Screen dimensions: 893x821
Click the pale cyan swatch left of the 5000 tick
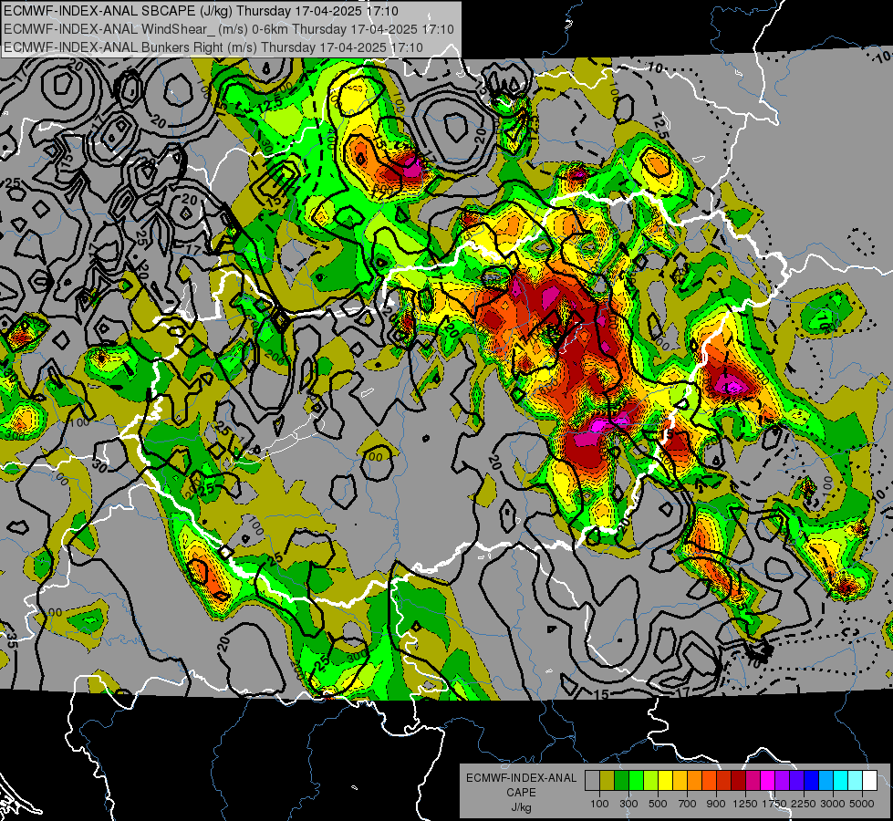[855, 781]
